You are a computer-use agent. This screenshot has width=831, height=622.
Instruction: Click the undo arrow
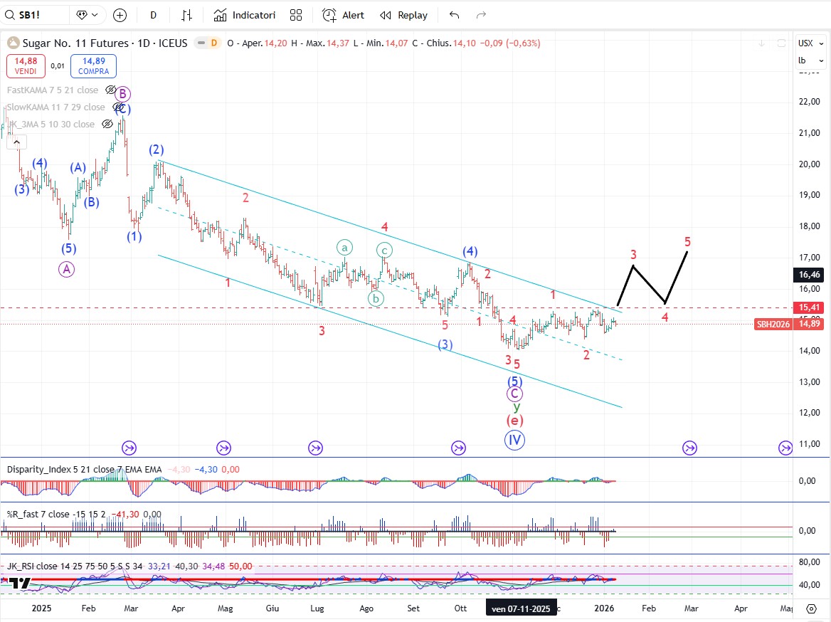pos(455,15)
